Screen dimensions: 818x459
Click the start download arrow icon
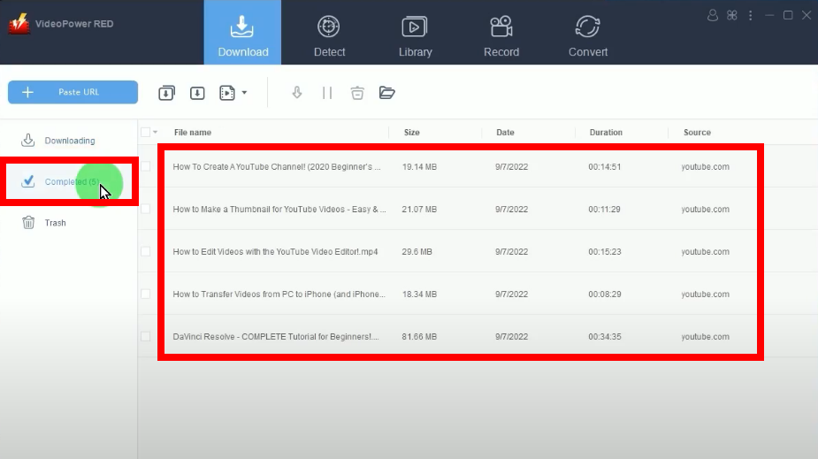click(297, 93)
